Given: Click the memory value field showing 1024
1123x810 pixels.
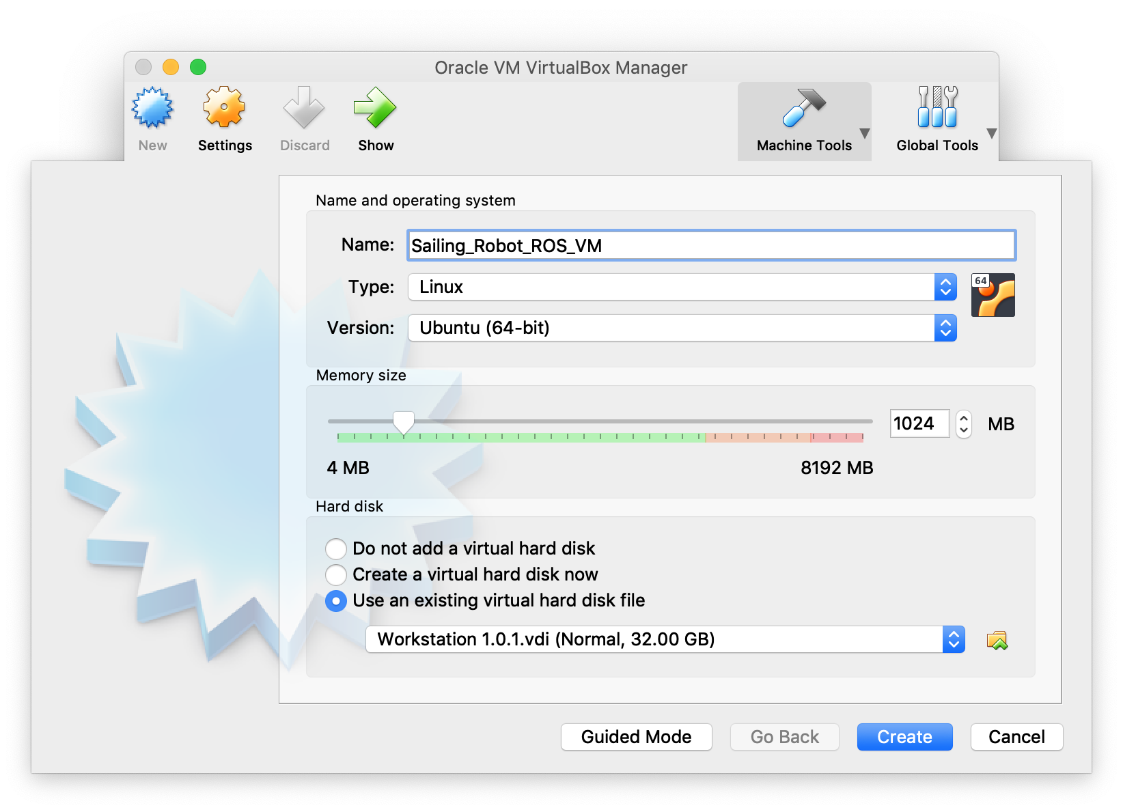Looking at the screenshot, I should 919,423.
